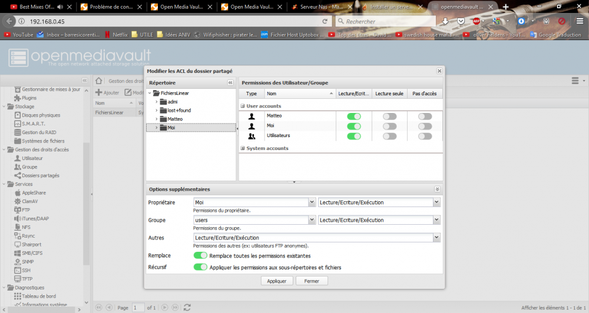Screen dimensions: 589x313
Task: Disable the Récursif toggle
Action: coord(200,267)
